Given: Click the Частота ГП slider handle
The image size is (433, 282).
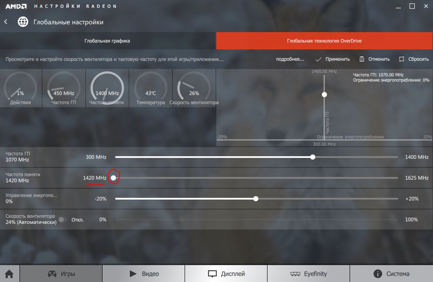Looking at the screenshot, I should [313, 157].
